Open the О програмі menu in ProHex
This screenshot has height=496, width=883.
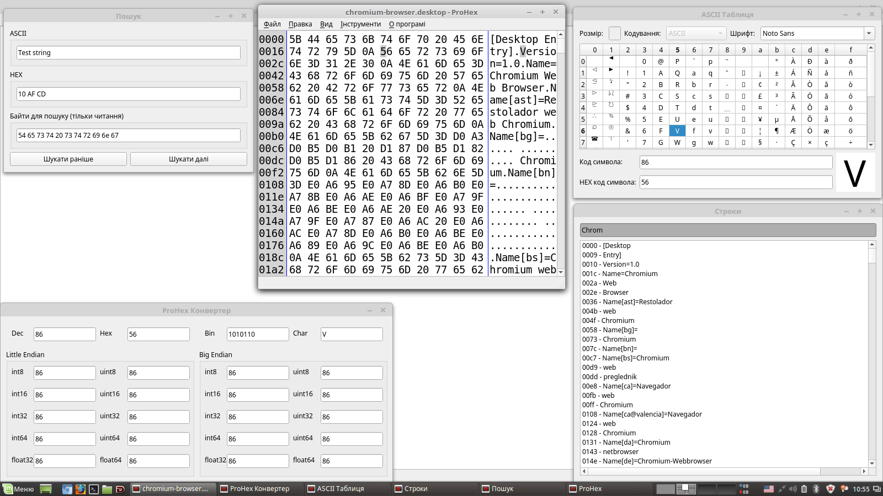coord(407,24)
